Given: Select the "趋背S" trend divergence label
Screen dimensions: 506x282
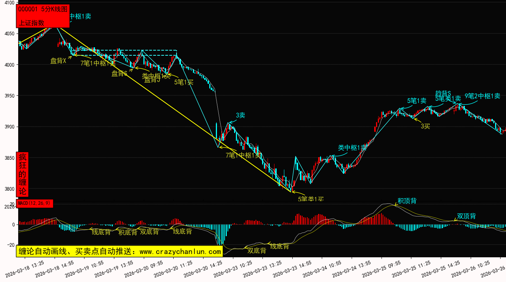Looking at the screenshot, I should (443, 93).
